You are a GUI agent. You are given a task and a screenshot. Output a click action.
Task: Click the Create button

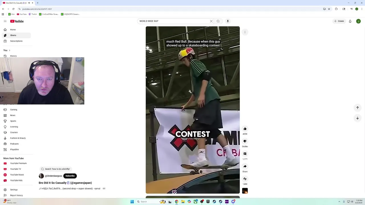tap(339, 21)
